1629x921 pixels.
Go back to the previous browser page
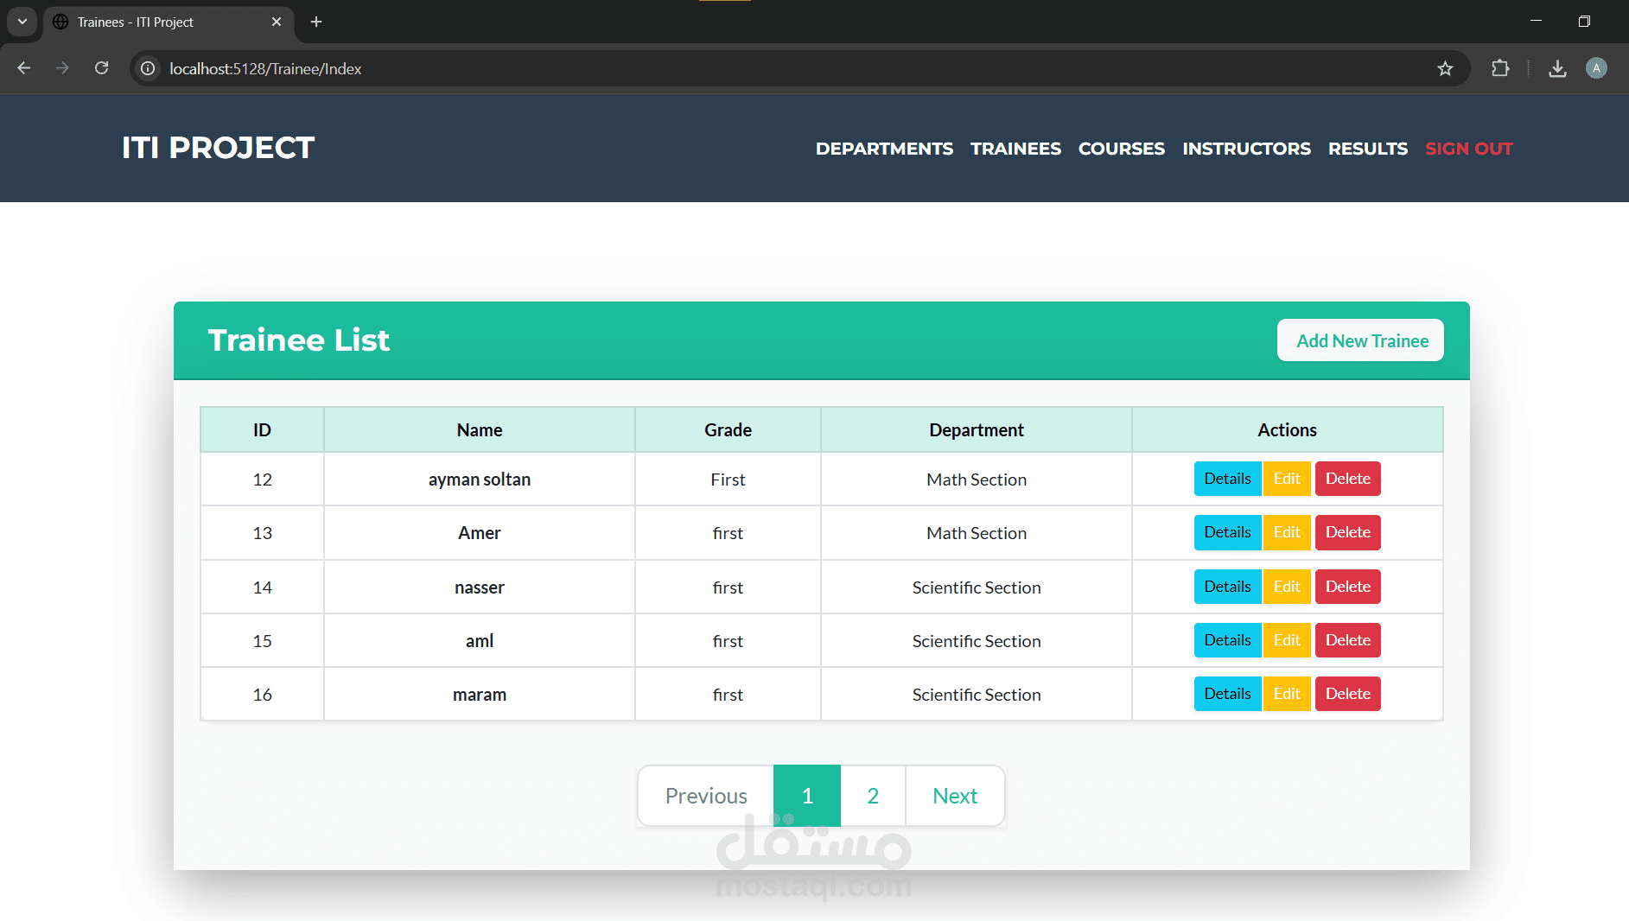click(x=24, y=68)
